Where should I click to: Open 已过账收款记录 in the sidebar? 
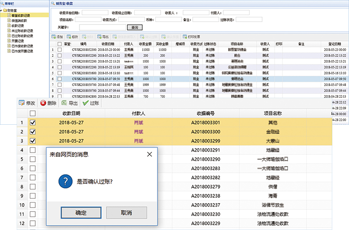pos(22,36)
